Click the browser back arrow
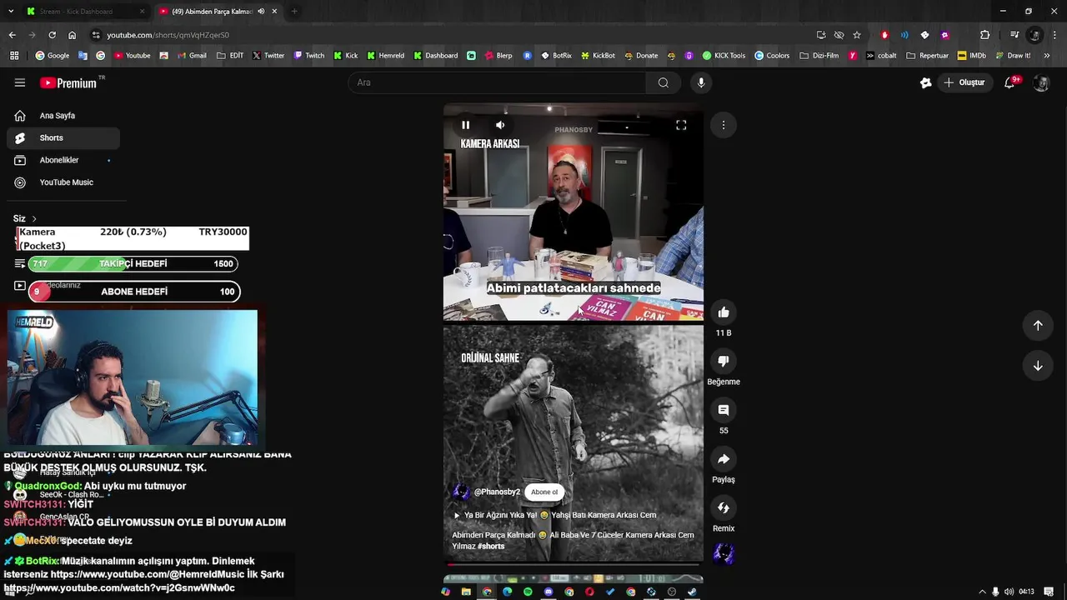This screenshot has height=600, width=1067. (x=12, y=35)
